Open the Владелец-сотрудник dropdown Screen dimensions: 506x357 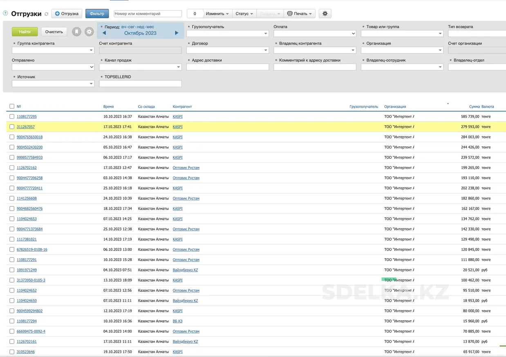click(402, 67)
